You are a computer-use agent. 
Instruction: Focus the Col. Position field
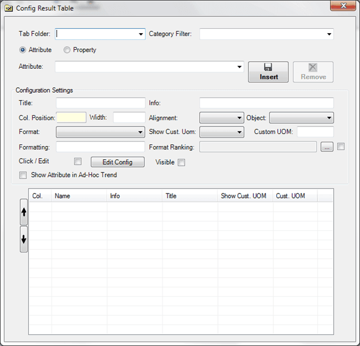click(x=72, y=118)
